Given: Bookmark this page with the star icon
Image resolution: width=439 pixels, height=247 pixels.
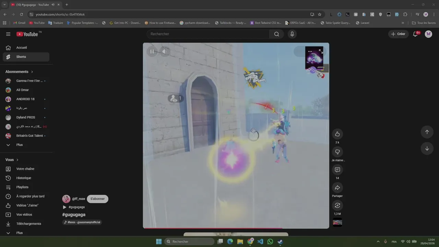Looking at the screenshot, I should 320,14.
